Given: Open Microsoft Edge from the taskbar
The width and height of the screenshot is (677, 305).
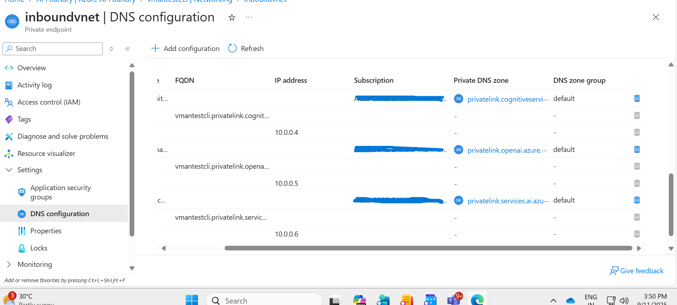Looking at the screenshot, I should [x=477, y=300].
